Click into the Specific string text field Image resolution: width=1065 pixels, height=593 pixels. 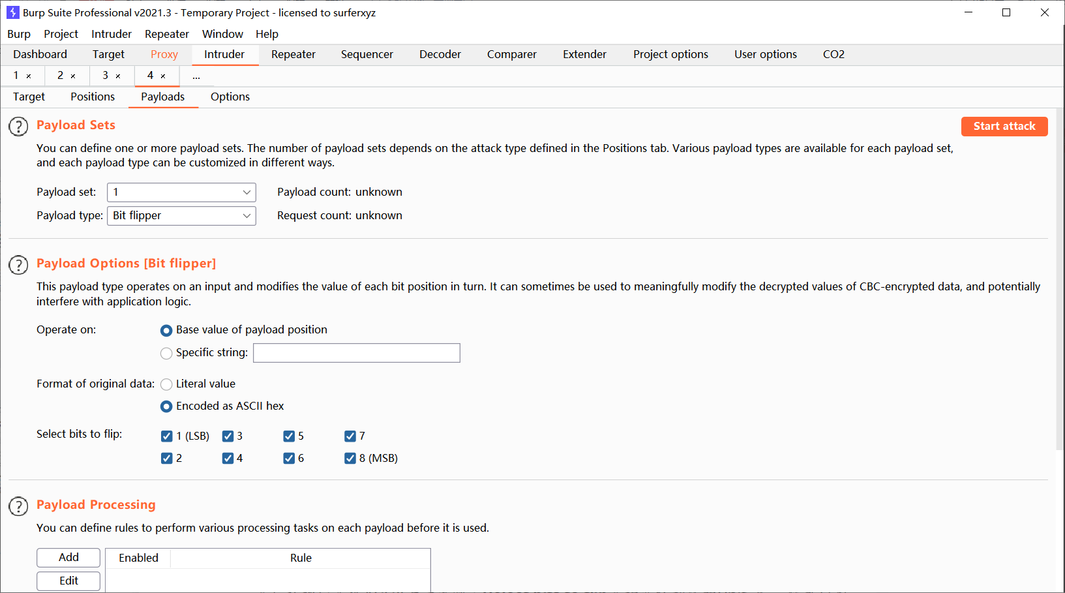(357, 354)
